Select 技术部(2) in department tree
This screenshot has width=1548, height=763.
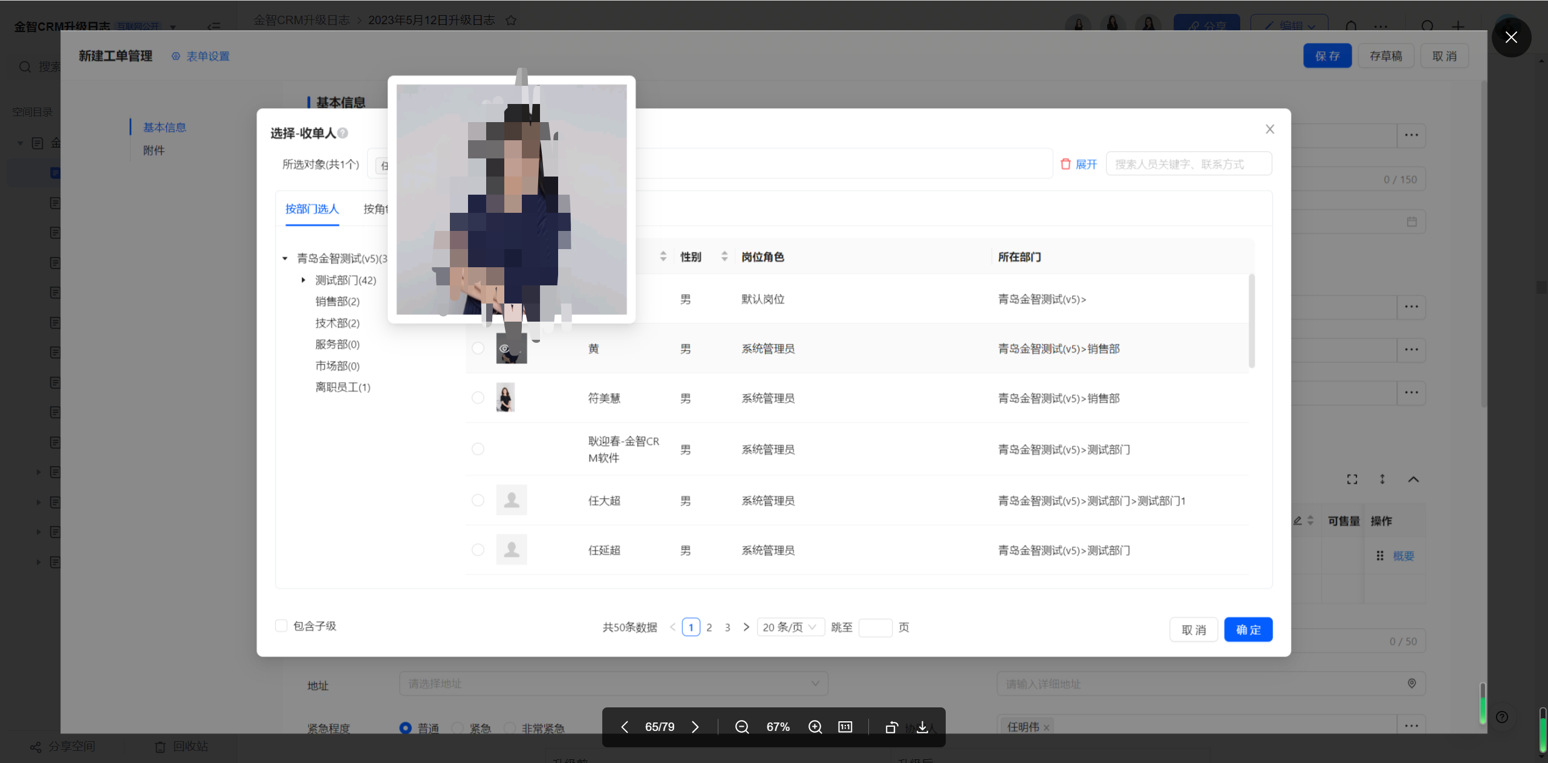click(x=337, y=323)
